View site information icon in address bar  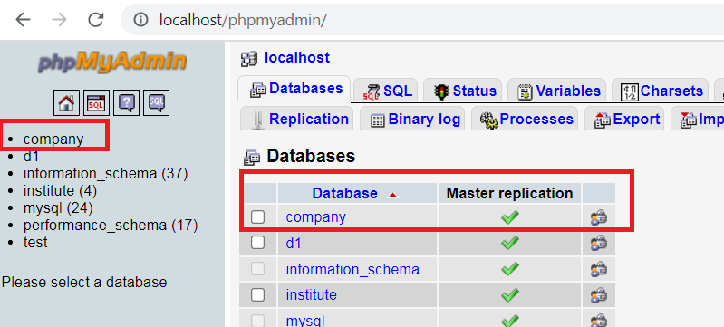[140, 19]
